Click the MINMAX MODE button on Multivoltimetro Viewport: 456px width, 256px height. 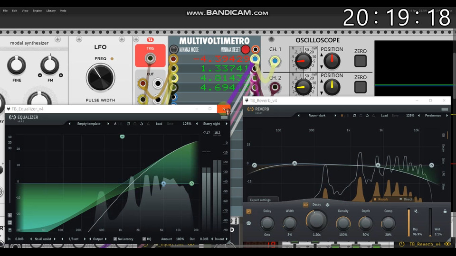click(x=174, y=49)
